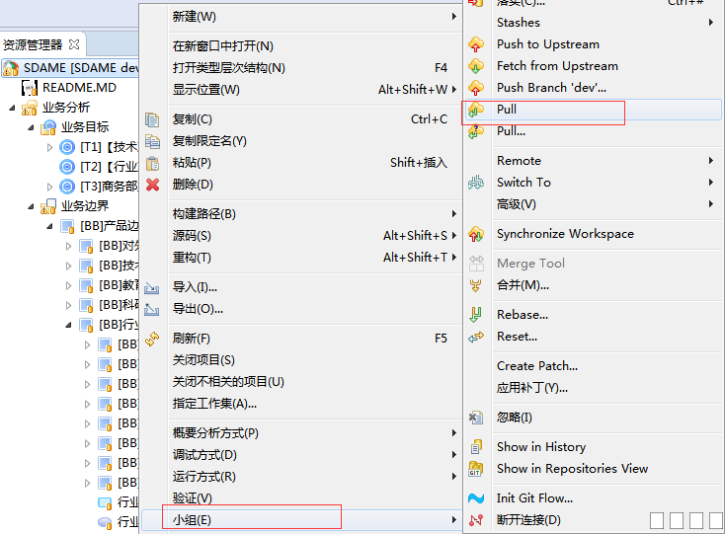
Task: Click the Refresh (刷新) icon
Action: click(152, 339)
